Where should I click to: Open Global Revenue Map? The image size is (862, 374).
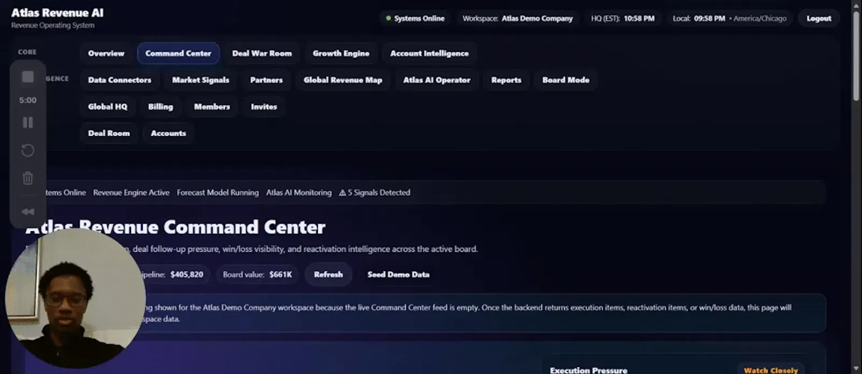coord(343,80)
